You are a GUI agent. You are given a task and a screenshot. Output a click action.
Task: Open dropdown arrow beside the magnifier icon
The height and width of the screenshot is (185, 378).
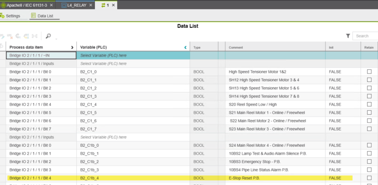point(56,38)
